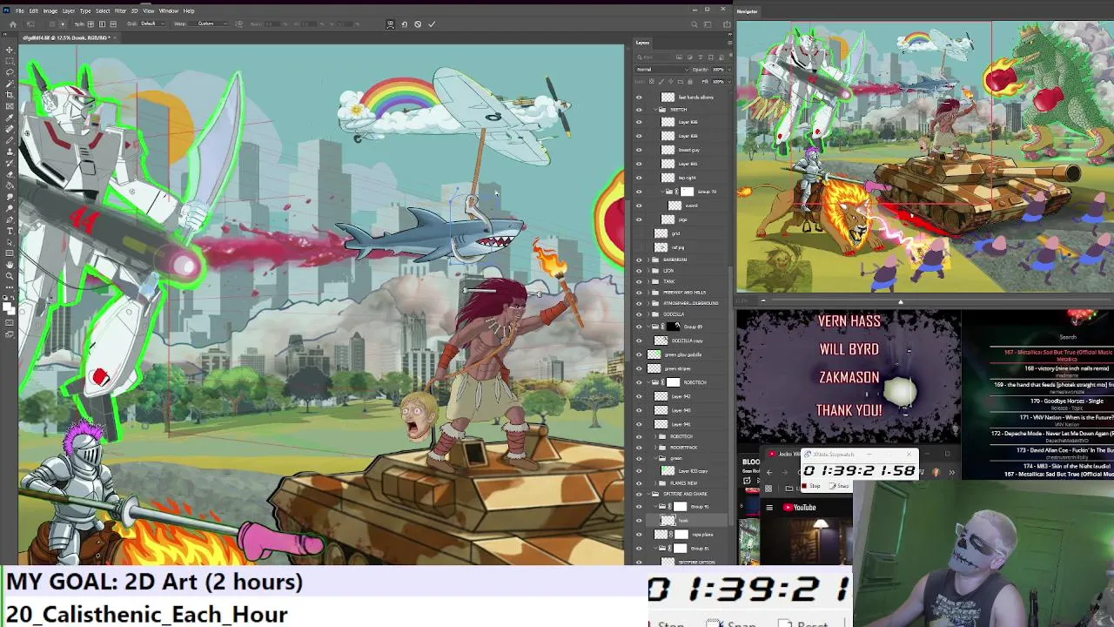
Task: Hide the 'hook' layer via eye
Action: [x=639, y=520]
